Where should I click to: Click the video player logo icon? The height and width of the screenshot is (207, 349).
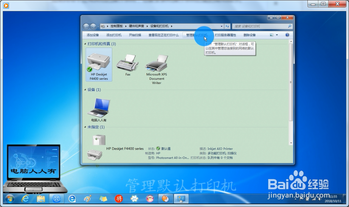pos(6,5)
